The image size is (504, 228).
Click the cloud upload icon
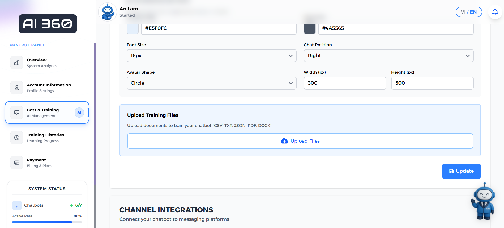click(284, 141)
